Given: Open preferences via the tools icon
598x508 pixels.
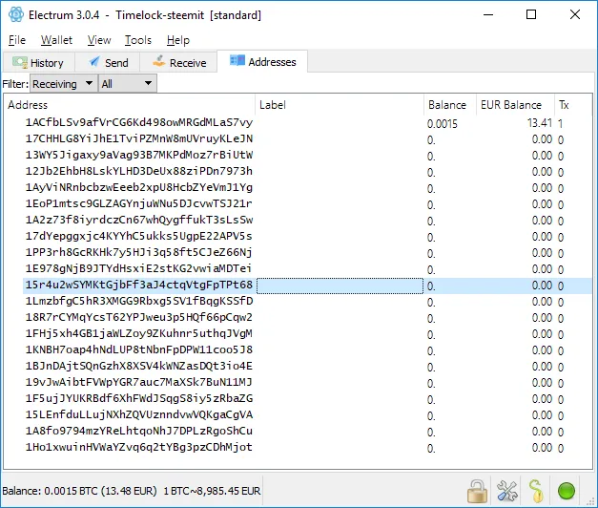Looking at the screenshot, I should [507, 491].
